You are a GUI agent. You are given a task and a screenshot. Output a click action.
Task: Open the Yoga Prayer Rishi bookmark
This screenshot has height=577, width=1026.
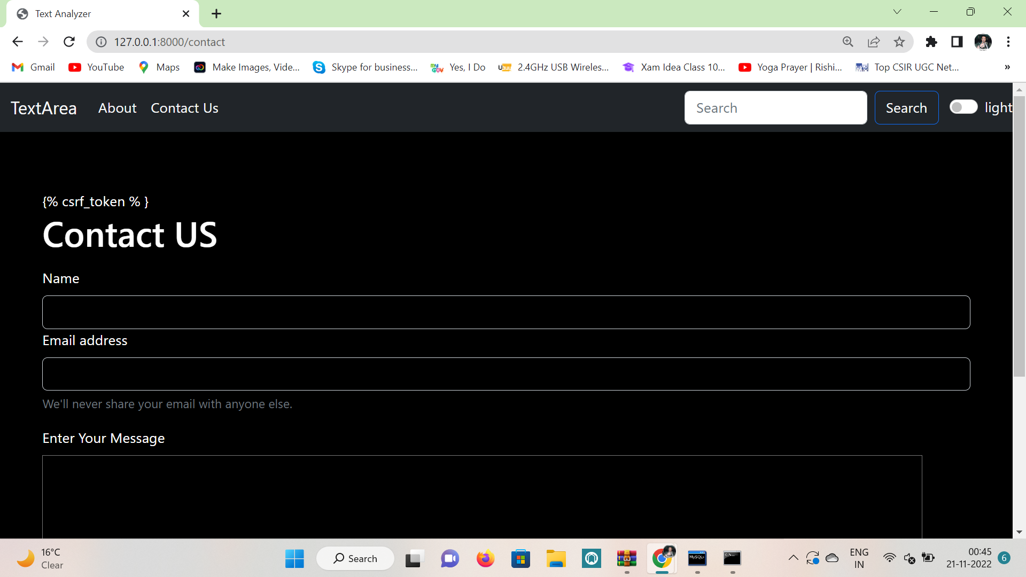click(790, 67)
